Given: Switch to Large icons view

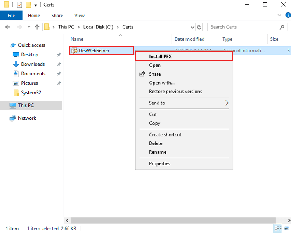Looking at the screenshot, I should (287, 228).
